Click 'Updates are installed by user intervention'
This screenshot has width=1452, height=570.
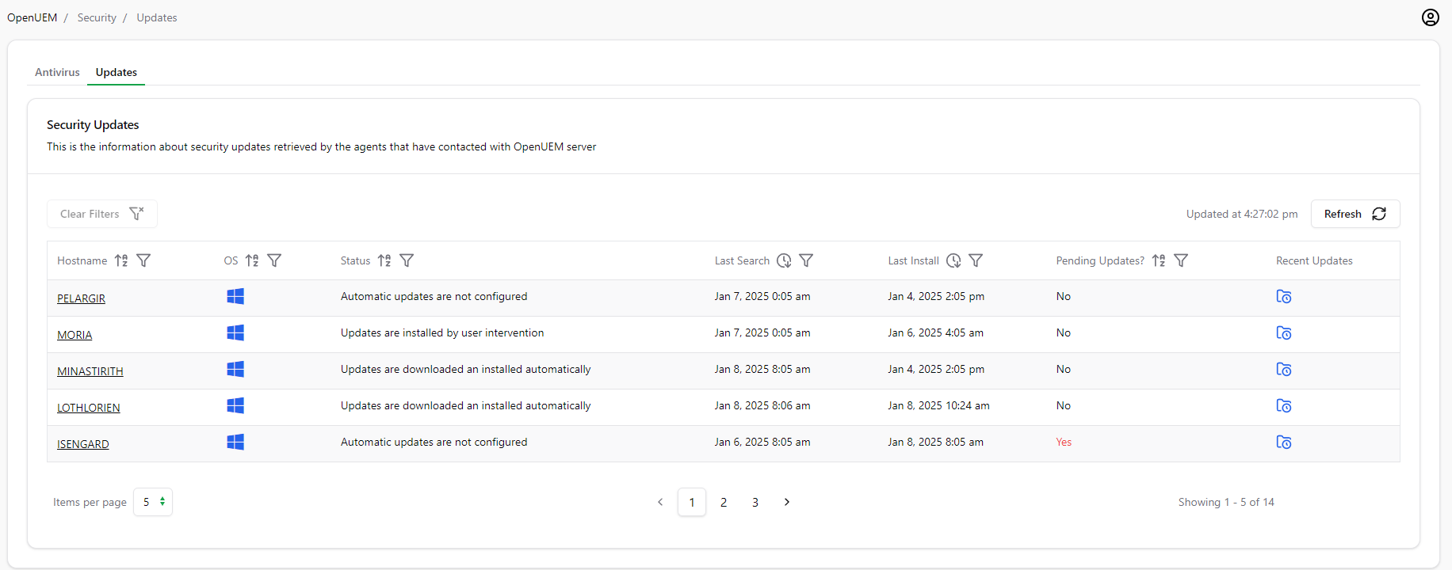[x=442, y=332]
